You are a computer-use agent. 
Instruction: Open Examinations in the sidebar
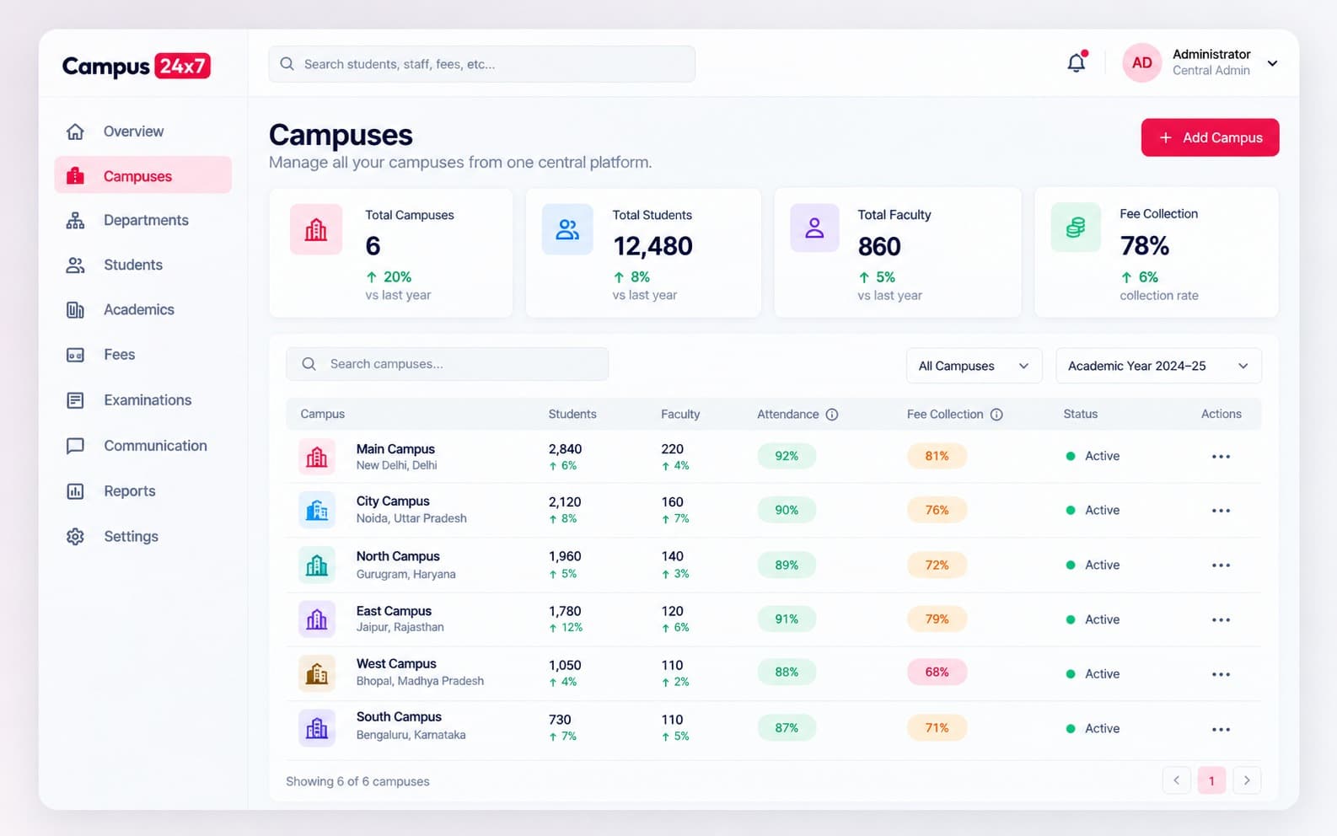tap(142, 400)
